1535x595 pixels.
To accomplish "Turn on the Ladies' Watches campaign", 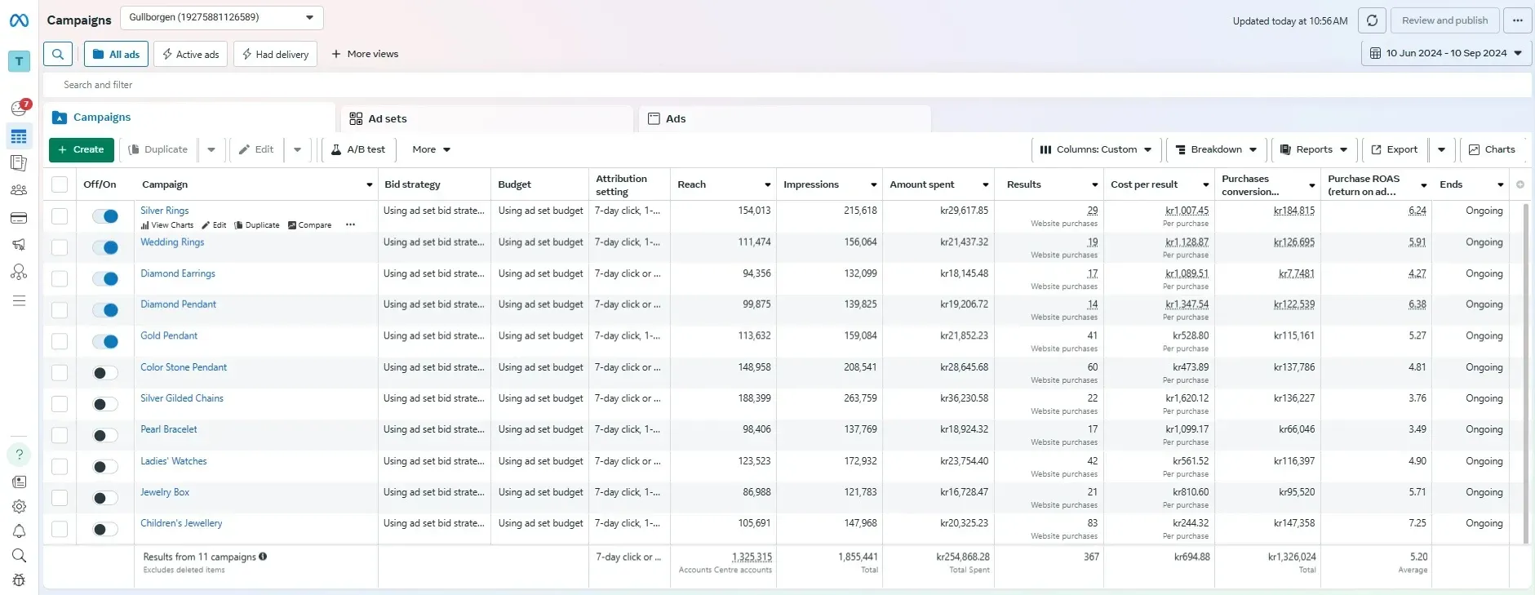I will [105, 467].
